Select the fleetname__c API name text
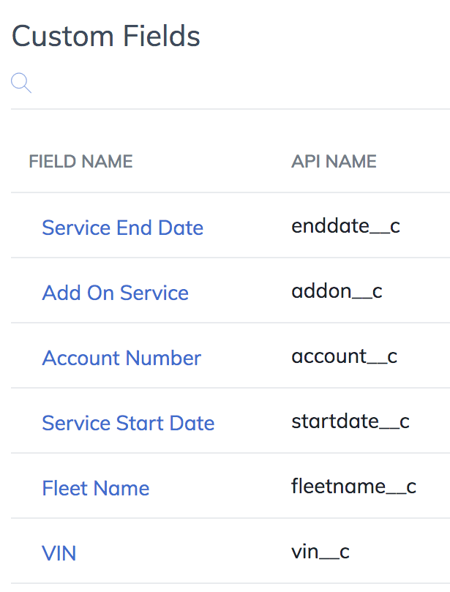The image size is (450, 592). click(353, 487)
